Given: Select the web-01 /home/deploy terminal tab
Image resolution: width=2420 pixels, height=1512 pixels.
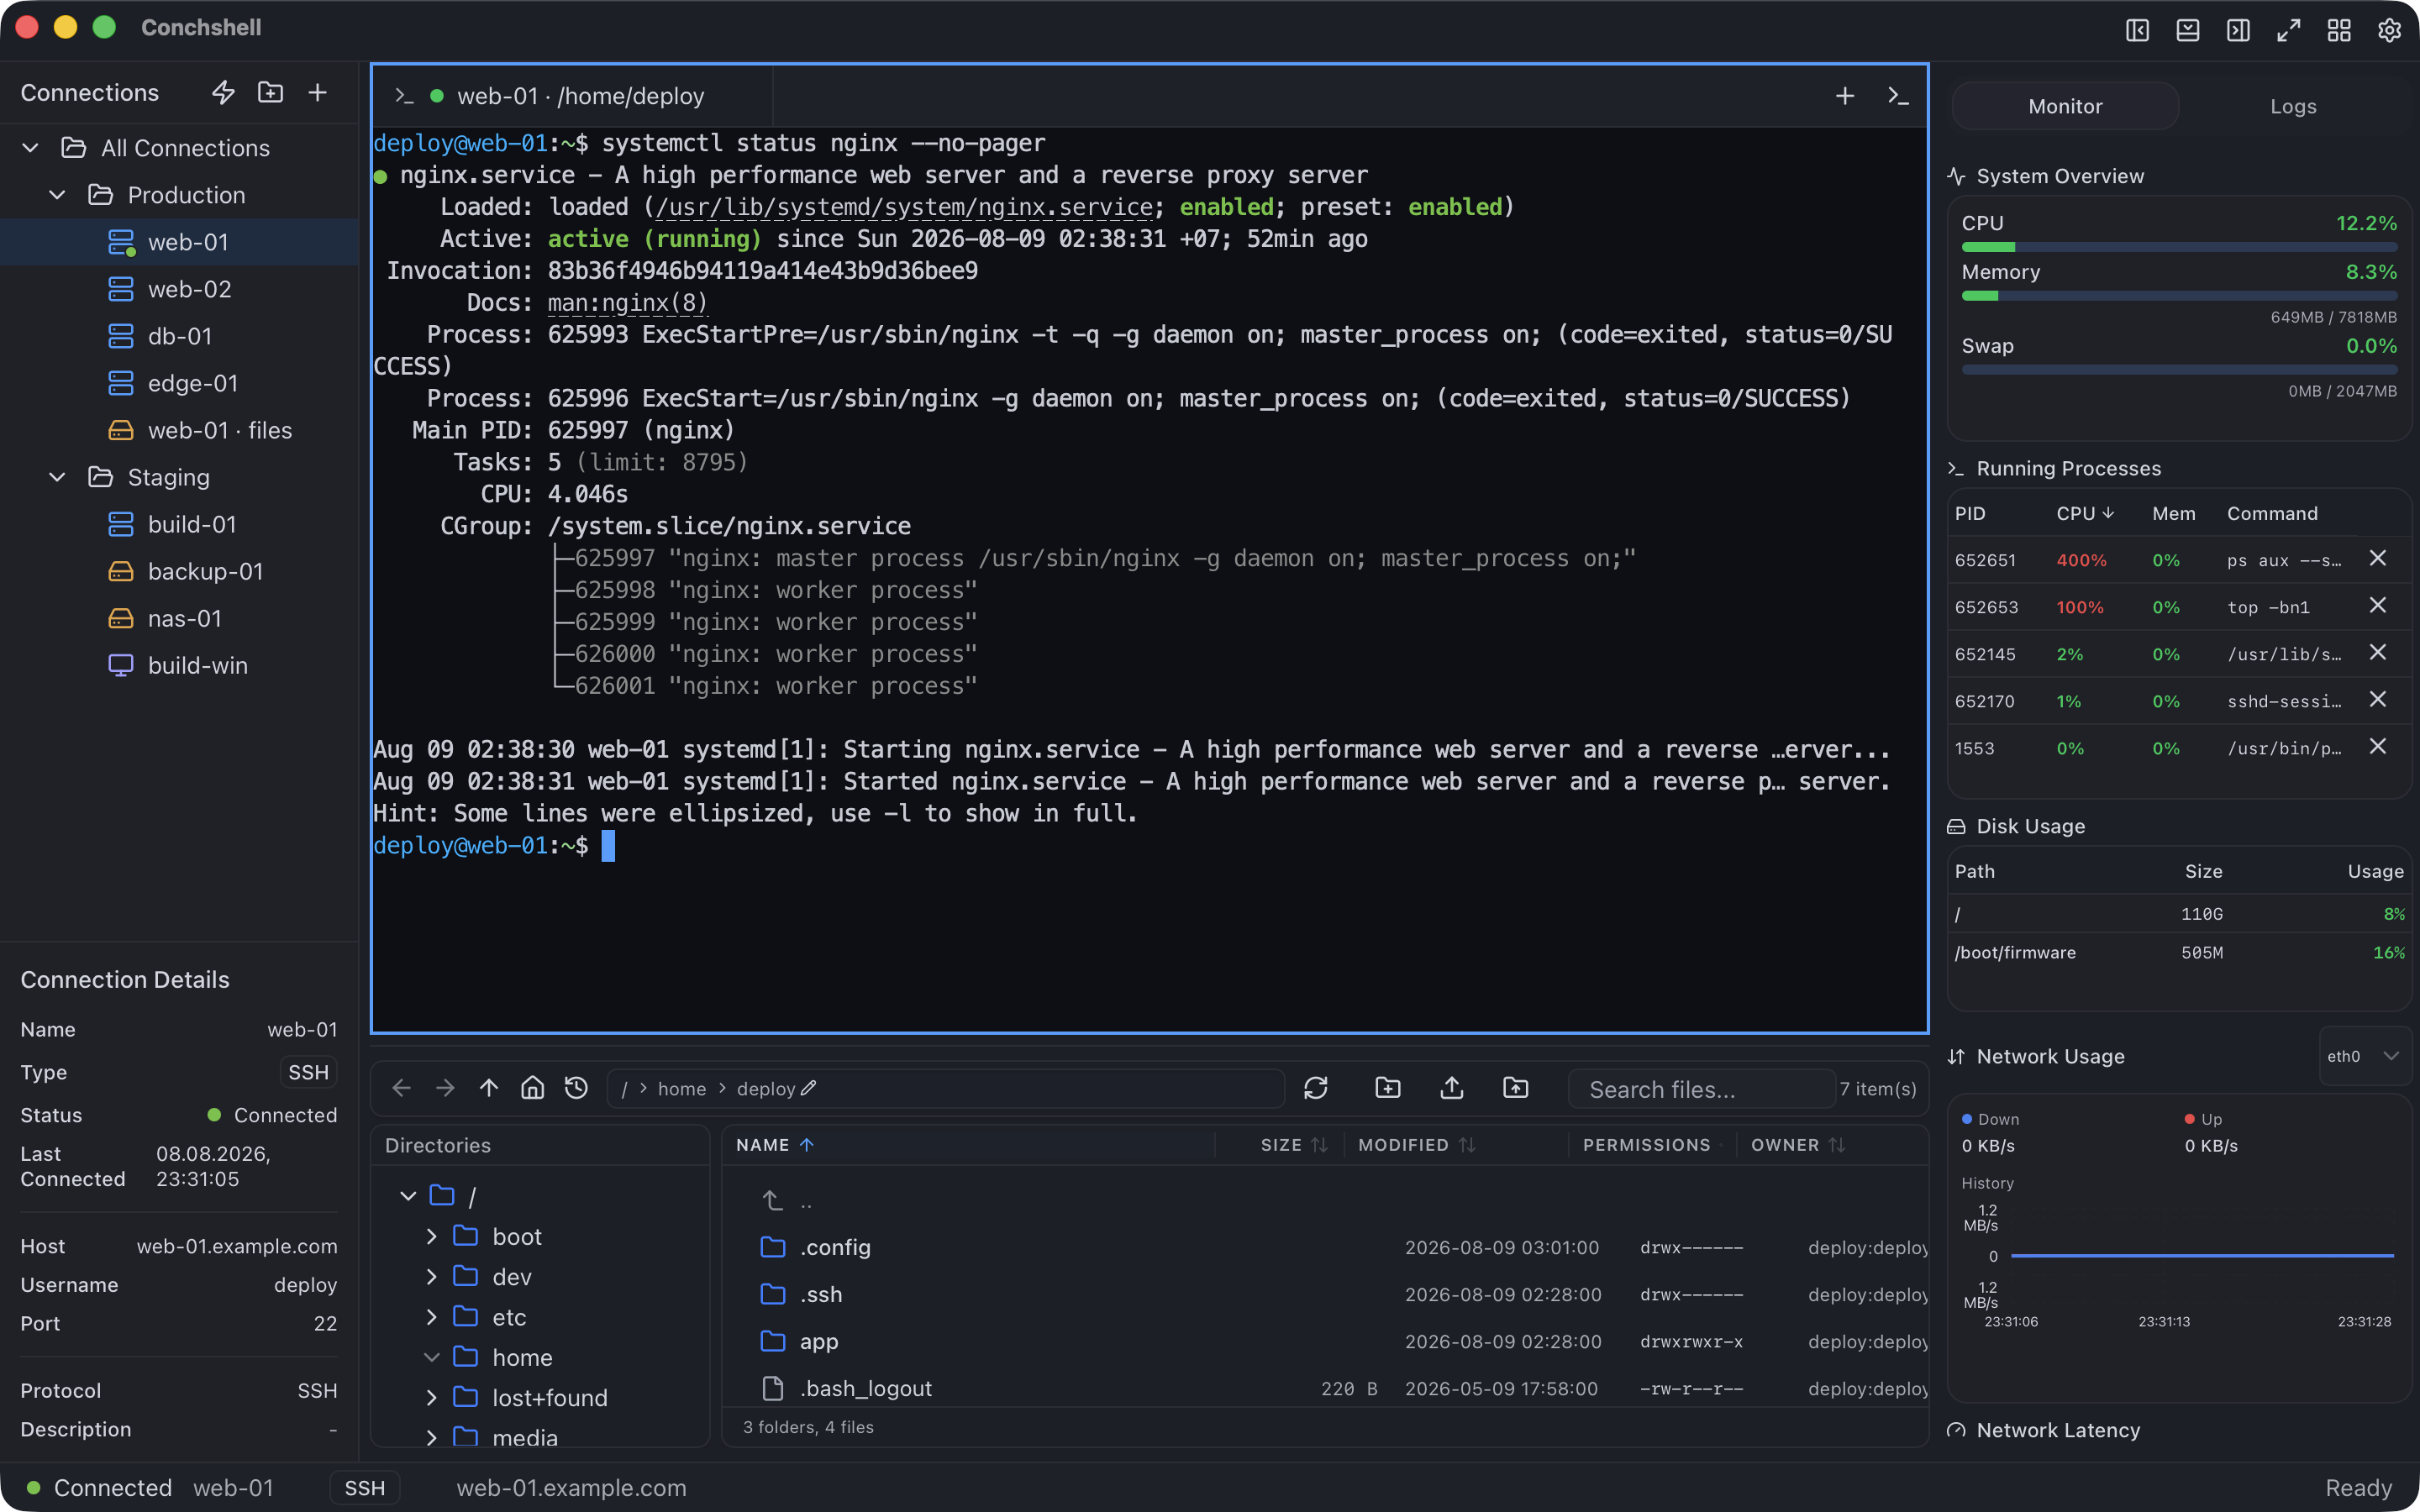Looking at the screenshot, I should coord(573,96).
